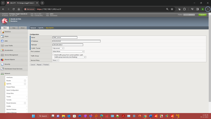Image resolution: width=211 pixels, height=119 pixels.
Task: Open Word from taskbar
Action: [x=151, y=116]
